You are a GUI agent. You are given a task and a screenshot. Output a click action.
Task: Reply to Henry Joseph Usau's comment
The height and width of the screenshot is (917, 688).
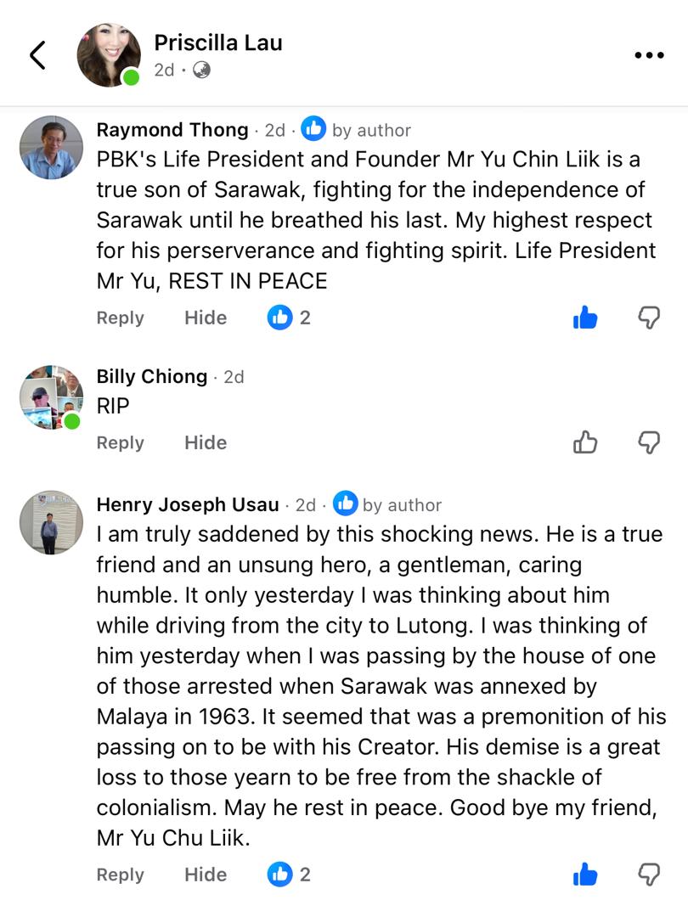pyautogui.click(x=120, y=875)
